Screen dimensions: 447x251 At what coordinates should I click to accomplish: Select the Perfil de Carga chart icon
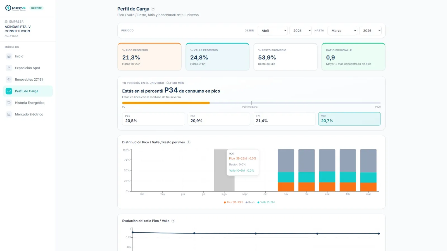(9, 91)
